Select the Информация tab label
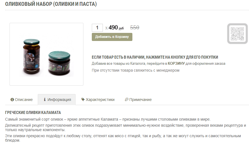 pos(59,100)
